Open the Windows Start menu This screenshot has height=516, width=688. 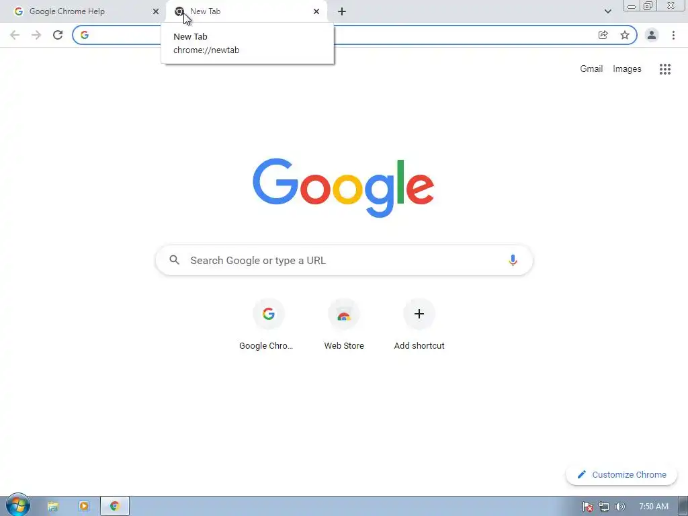(x=17, y=505)
